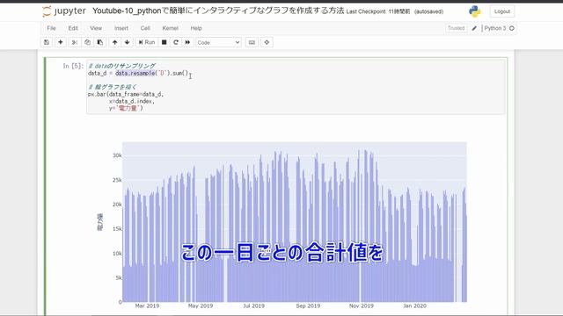This screenshot has width=563, height=316.
Task: Open the command palette keyboard icon
Action: [x=252, y=42]
